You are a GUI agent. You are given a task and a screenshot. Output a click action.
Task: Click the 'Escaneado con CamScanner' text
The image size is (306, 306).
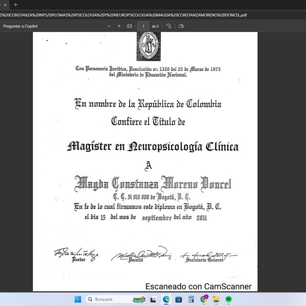click(198, 286)
